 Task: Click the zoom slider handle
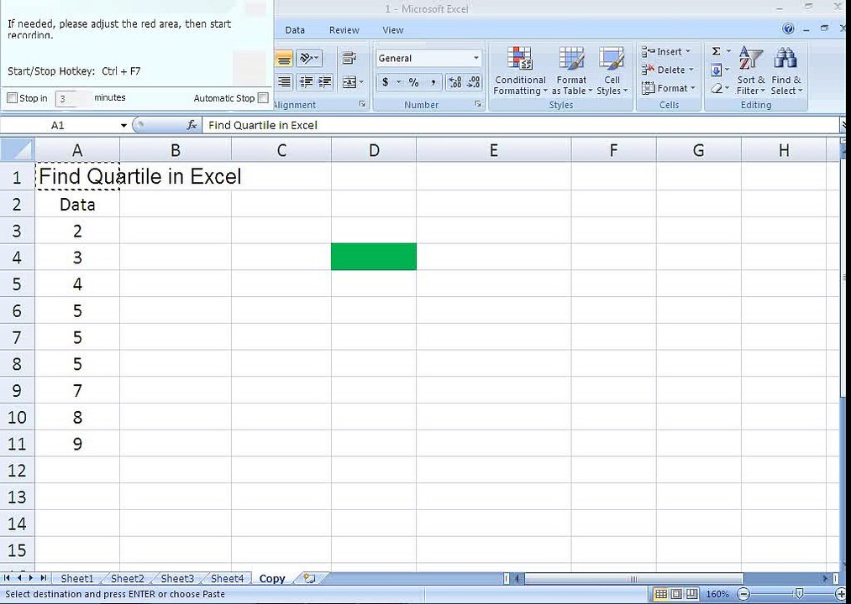(x=798, y=594)
